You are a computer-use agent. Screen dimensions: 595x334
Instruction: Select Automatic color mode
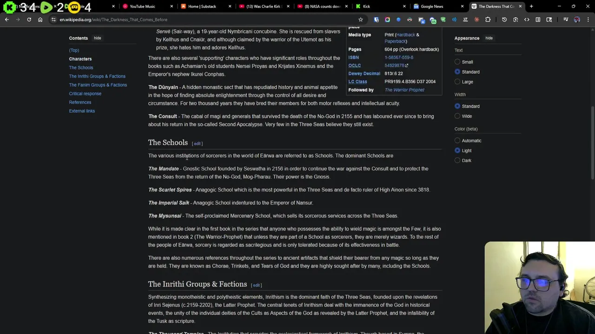(x=457, y=141)
